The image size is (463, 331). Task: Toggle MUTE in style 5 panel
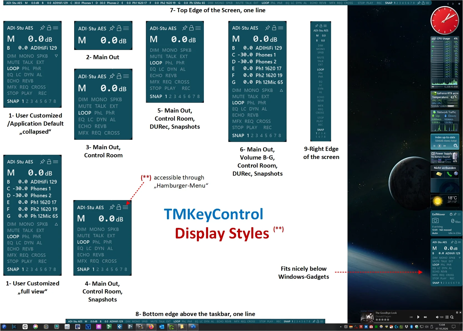(156, 56)
